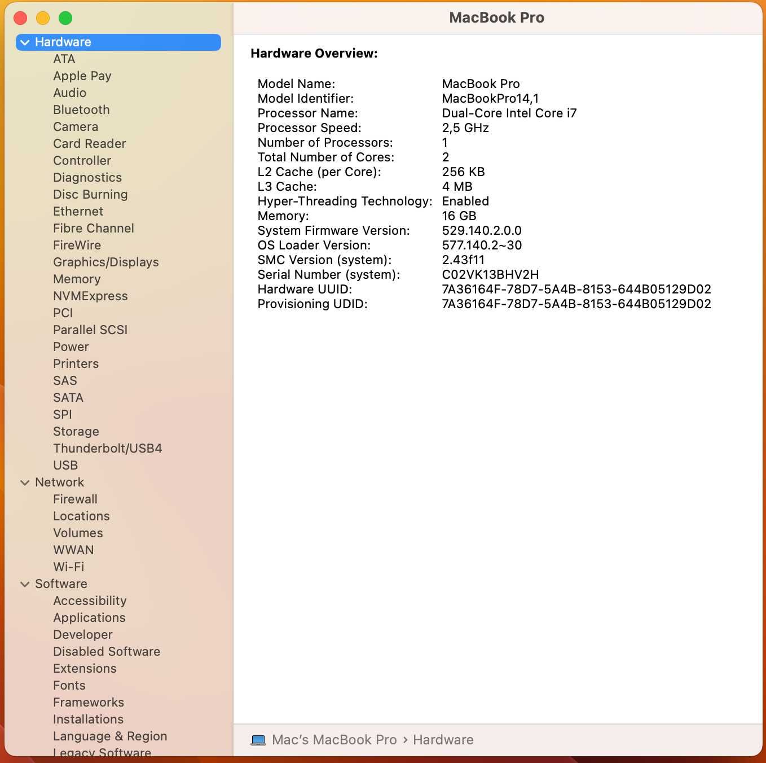
Task: Open PCI information
Action: tap(63, 313)
